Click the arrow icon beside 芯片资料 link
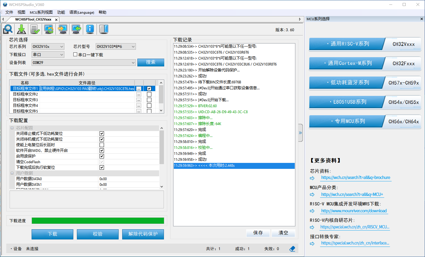The width and height of the screenshot is (425, 257). pyautogui.click(x=312, y=178)
